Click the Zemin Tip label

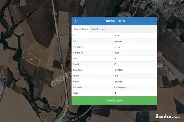(x=77, y=87)
